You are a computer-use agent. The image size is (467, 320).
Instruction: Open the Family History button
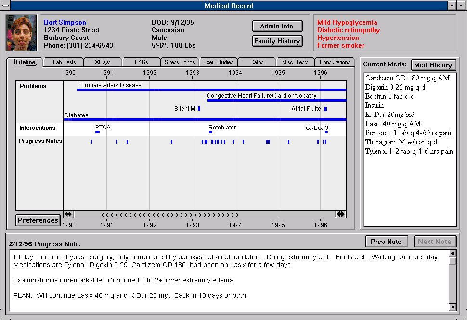(x=277, y=41)
